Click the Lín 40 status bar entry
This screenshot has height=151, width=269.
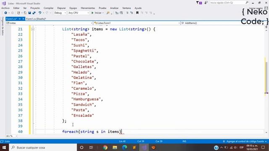coord(122,141)
